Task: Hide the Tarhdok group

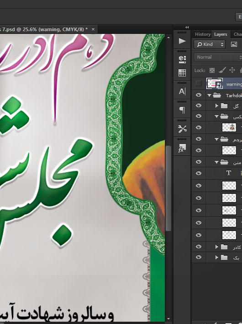Action: [199, 95]
